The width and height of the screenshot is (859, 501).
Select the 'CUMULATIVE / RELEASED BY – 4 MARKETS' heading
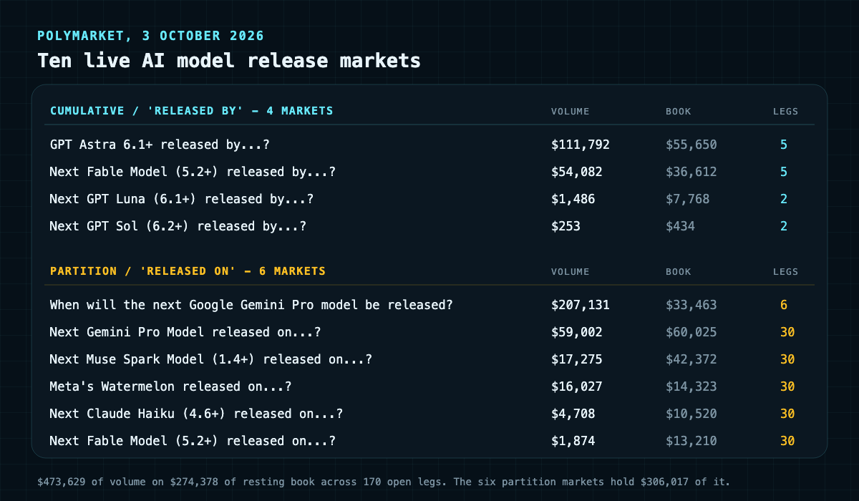pos(191,111)
